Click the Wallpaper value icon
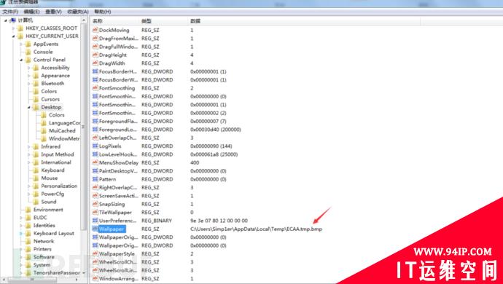The height and width of the screenshot is (284, 503). click(x=95, y=229)
